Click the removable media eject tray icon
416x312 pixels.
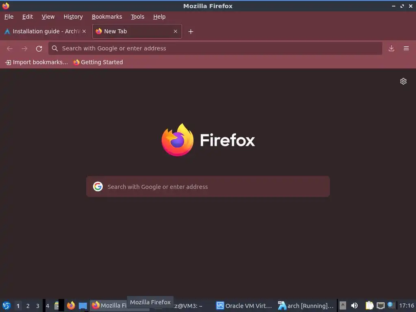[x=343, y=305]
